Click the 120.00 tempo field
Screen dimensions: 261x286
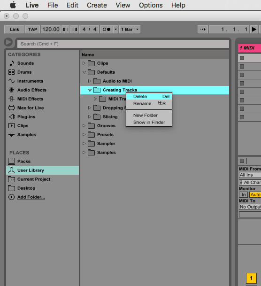tap(51, 30)
